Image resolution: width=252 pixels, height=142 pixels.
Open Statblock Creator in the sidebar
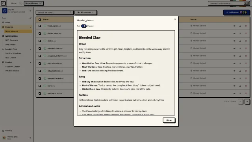tap(13, 67)
